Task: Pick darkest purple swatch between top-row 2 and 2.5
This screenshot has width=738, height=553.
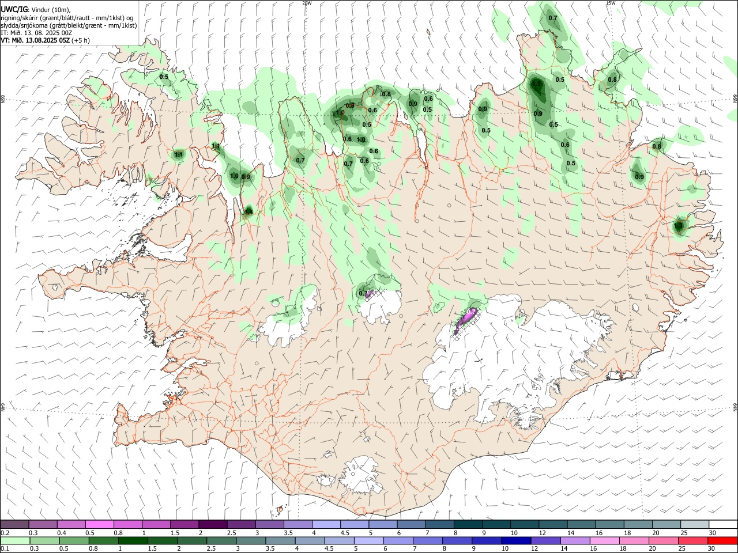Action: [x=212, y=524]
